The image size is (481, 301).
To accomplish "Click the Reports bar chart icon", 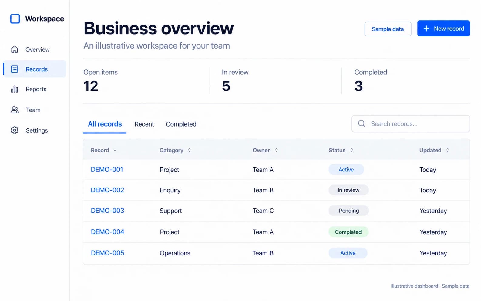I will point(15,89).
